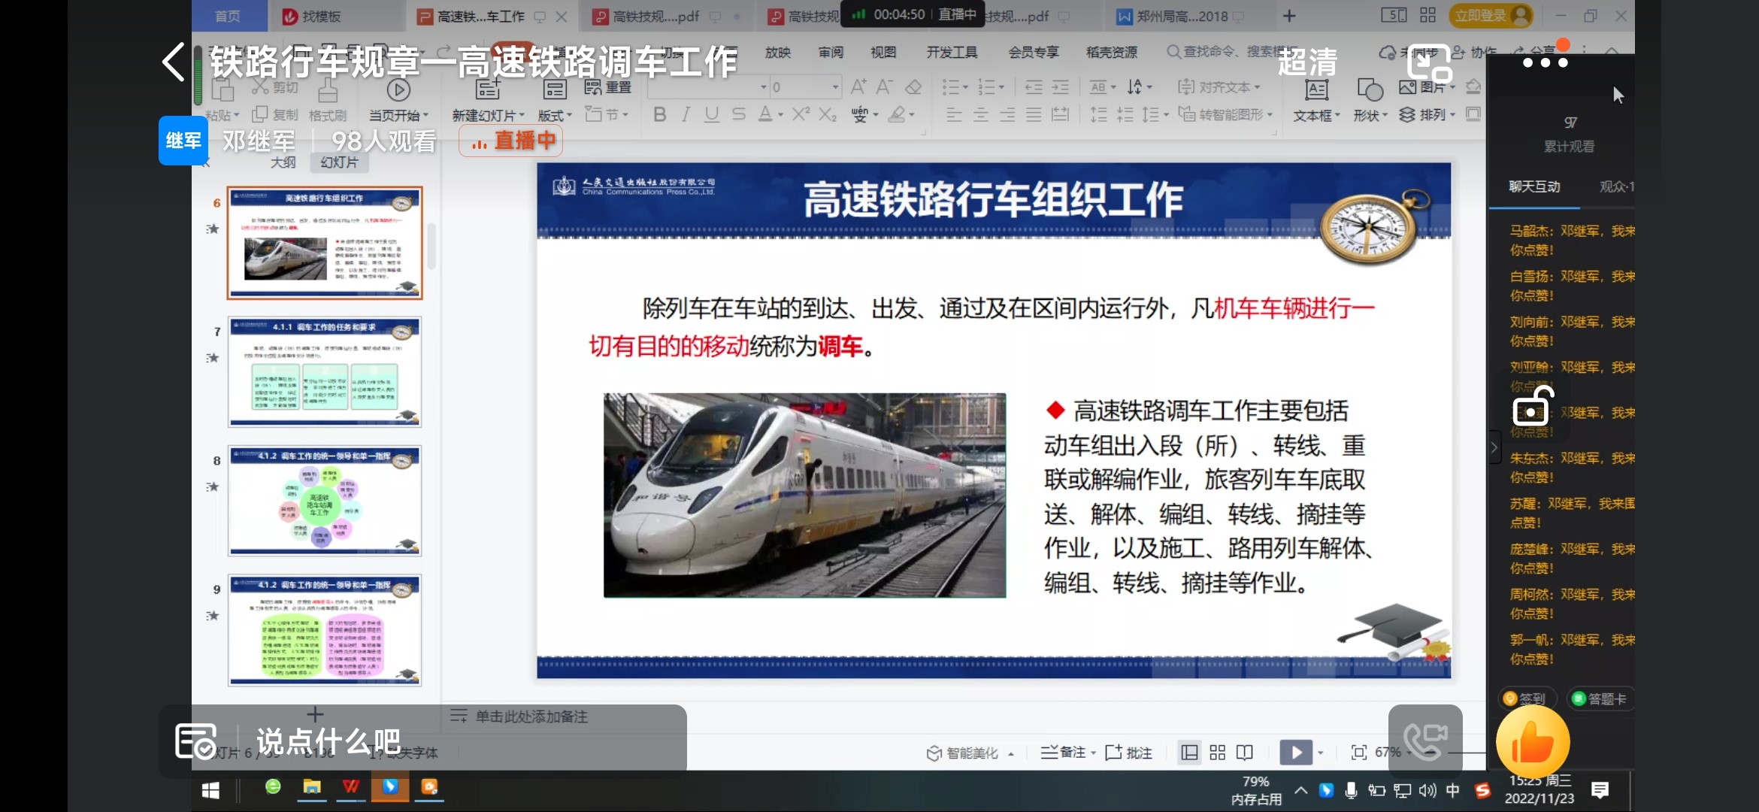Screen dimensions: 1759x812
Task: Open the 审阅 ribbon tab
Action: tap(831, 52)
